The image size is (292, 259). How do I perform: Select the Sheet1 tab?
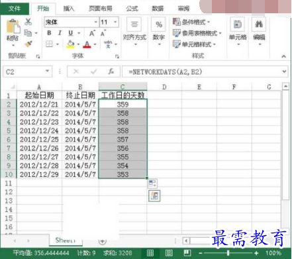[66, 240]
